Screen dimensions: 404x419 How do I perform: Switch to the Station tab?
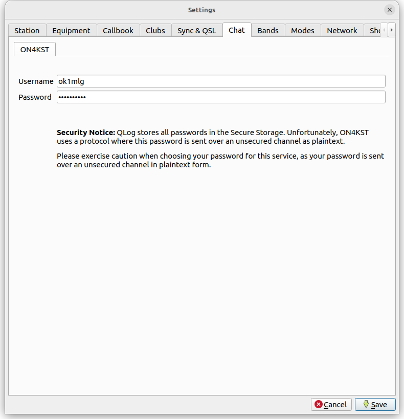click(x=27, y=31)
